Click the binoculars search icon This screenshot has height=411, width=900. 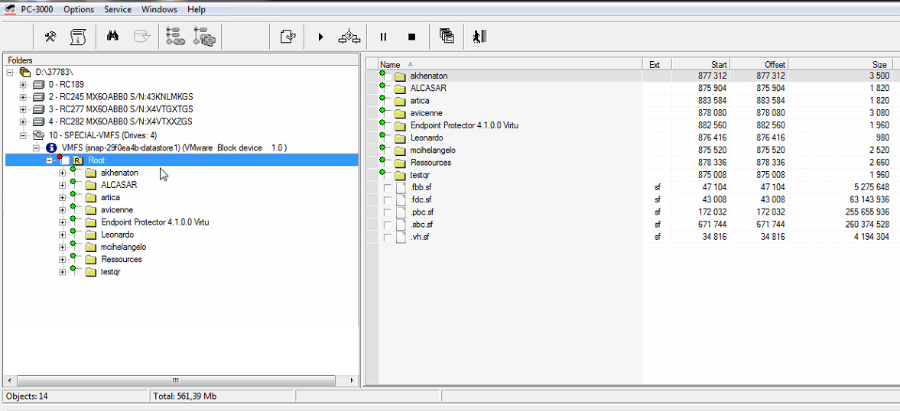click(x=112, y=37)
